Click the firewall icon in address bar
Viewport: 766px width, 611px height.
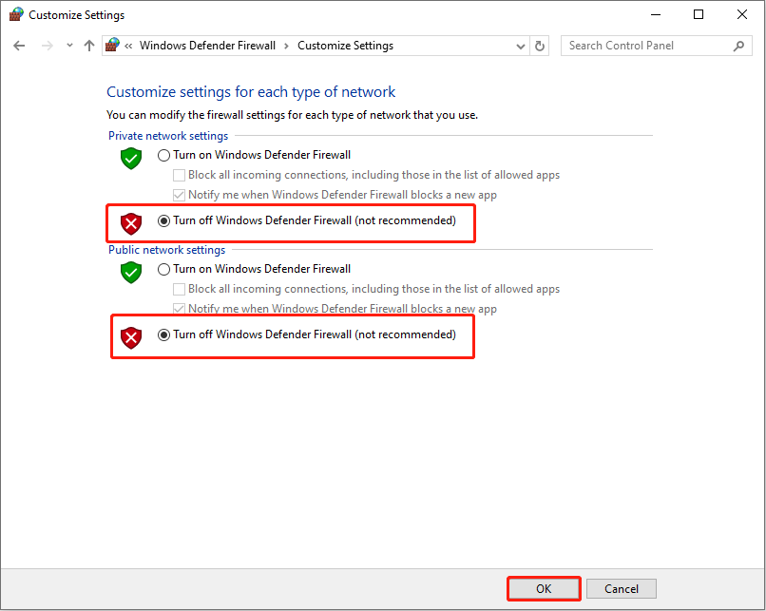click(x=112, y=45)
